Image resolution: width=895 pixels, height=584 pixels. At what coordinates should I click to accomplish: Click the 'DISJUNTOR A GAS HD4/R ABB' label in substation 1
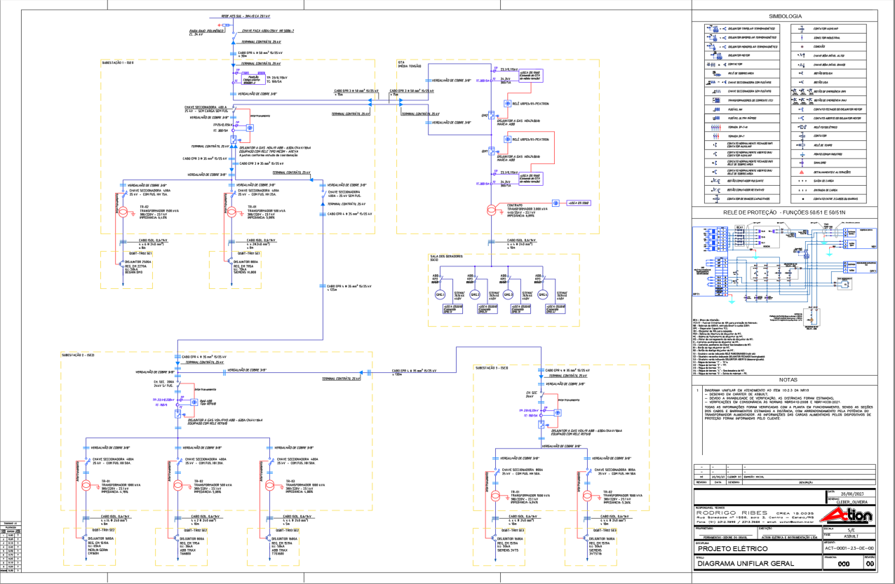276,148
